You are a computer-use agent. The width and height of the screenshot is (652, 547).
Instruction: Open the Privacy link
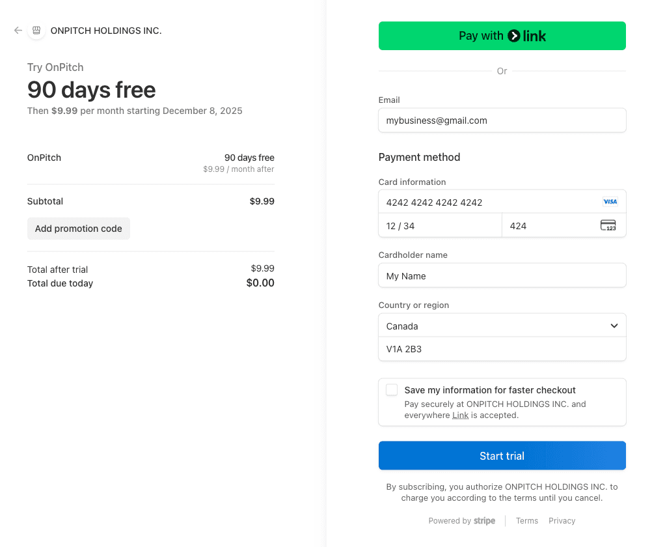[562, 521]
